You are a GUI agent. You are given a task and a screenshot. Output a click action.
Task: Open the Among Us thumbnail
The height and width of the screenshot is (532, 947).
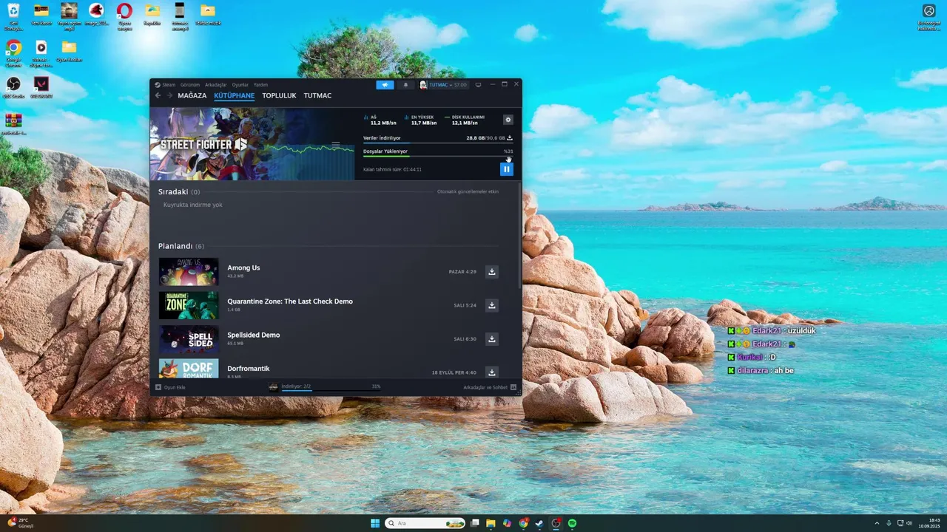point(189,271)
